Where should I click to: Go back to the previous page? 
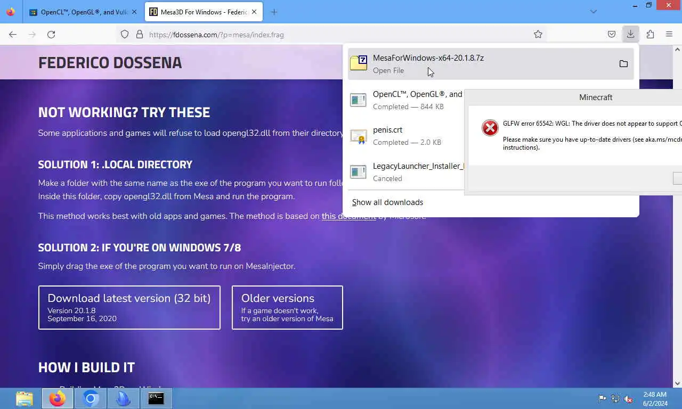pos(13,35)
